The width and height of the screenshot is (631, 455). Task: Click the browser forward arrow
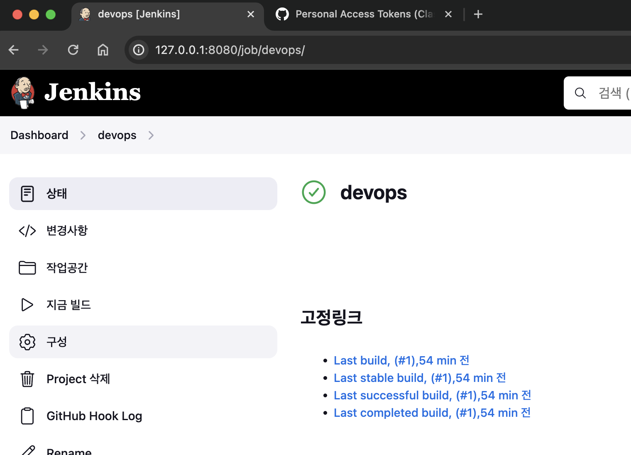tap(43, 50)
